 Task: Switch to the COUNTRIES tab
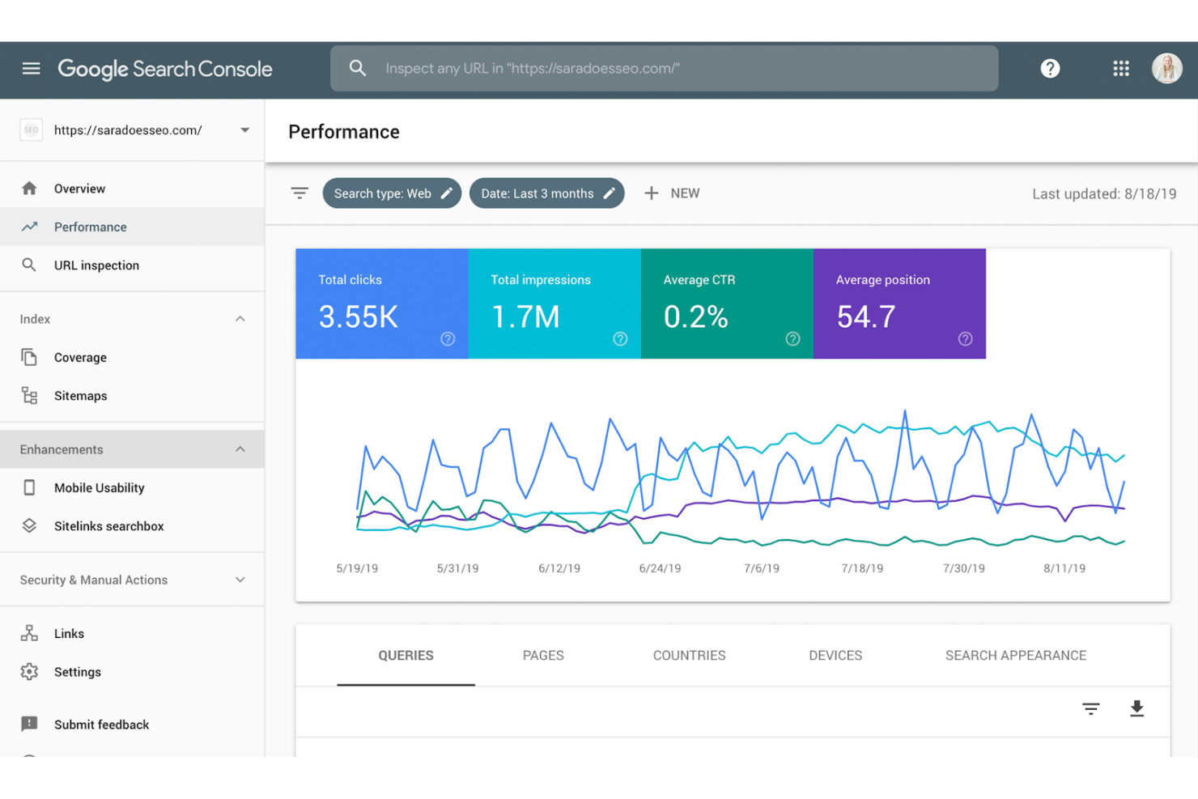coord(689,656)
